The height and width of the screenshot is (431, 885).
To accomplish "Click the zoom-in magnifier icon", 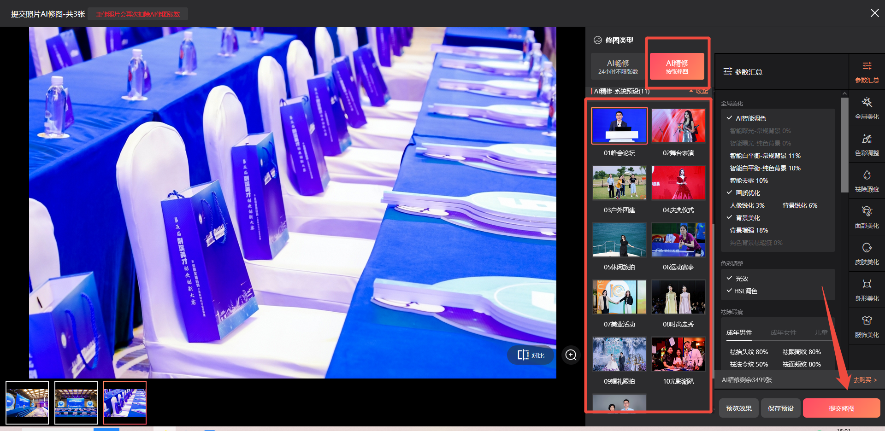I will click(571, 355).
